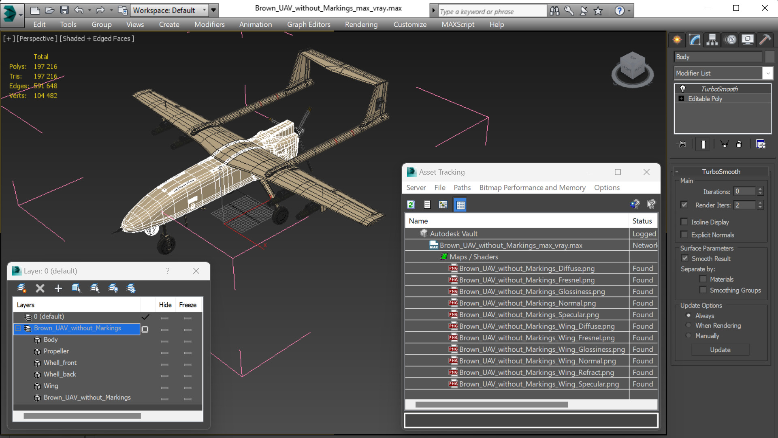Click Table View icon in Asset Tracking

click(460, 205)
